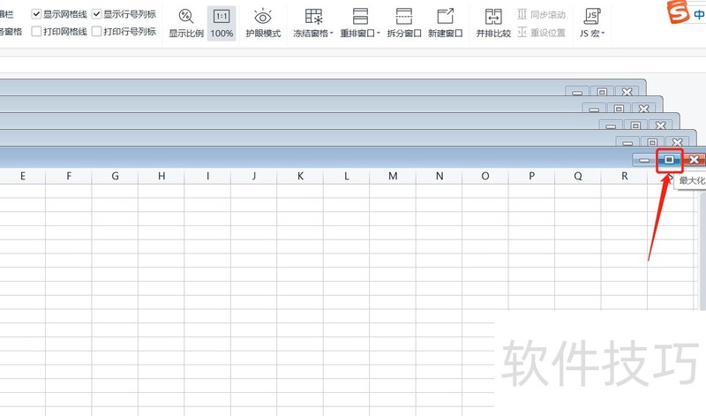Select column M header
This screenshot has height=416, width=706.
point(393,177)
